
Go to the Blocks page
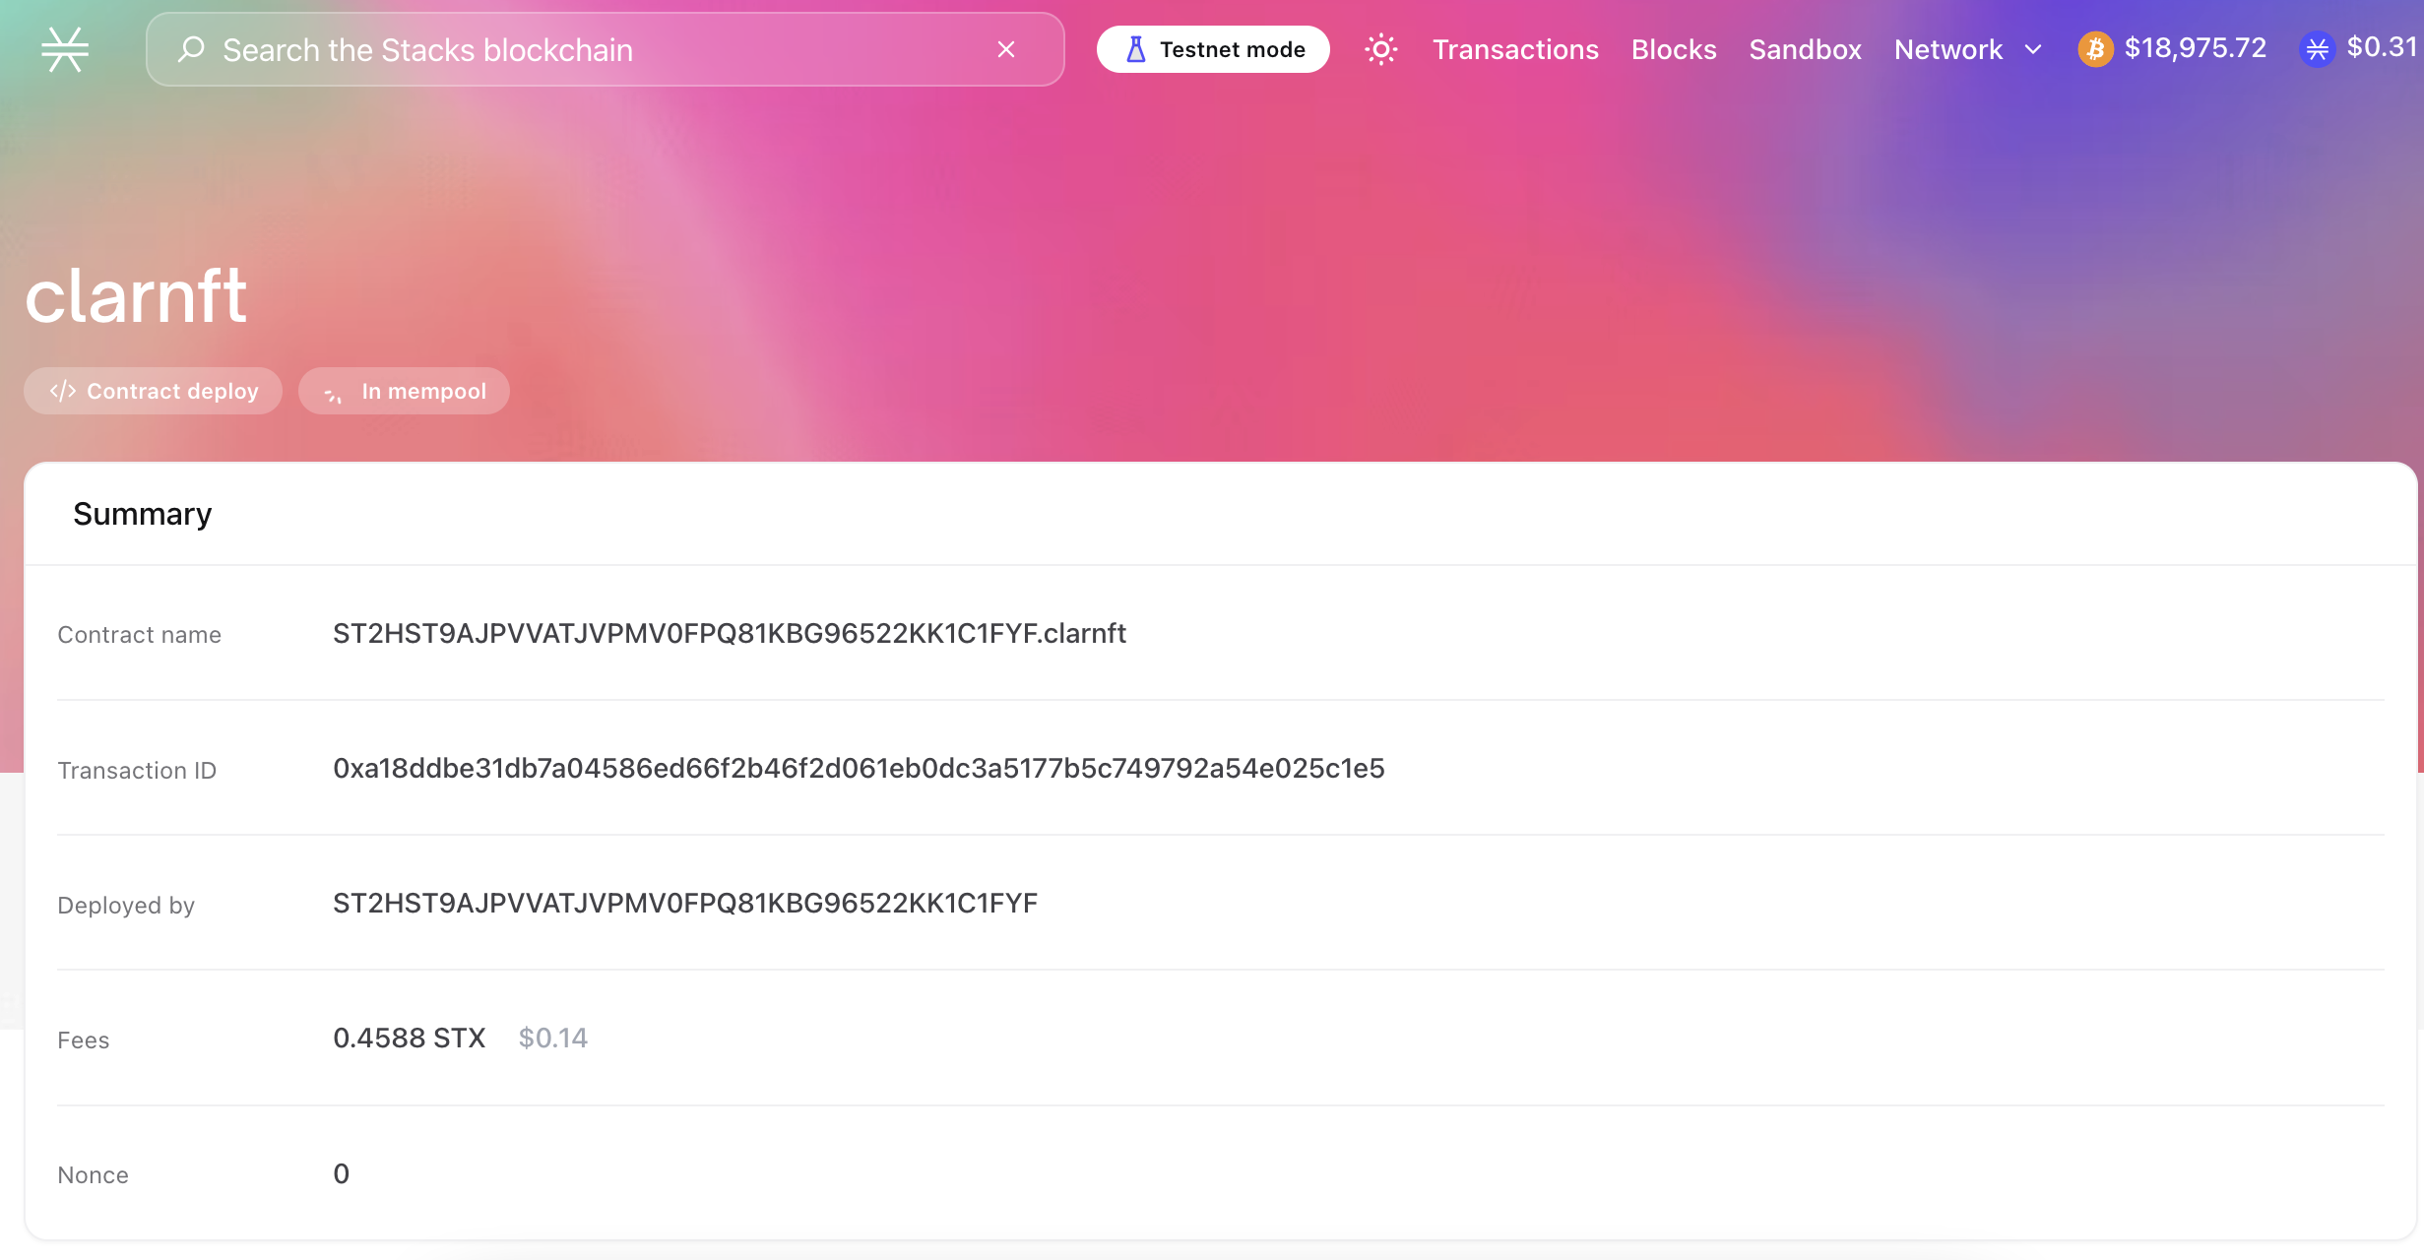1673,49
